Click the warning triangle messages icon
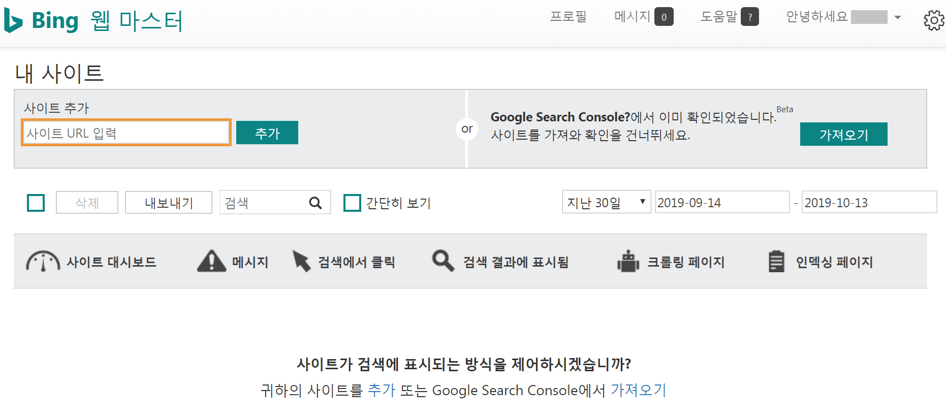The width and height of the screenshot is (946, 418). [211, 261]
